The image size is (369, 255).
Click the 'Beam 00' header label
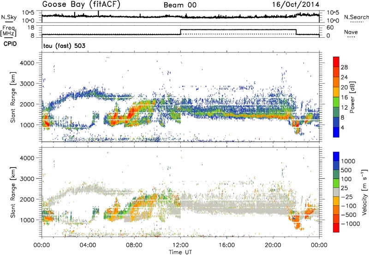click(x=180, y=5)
